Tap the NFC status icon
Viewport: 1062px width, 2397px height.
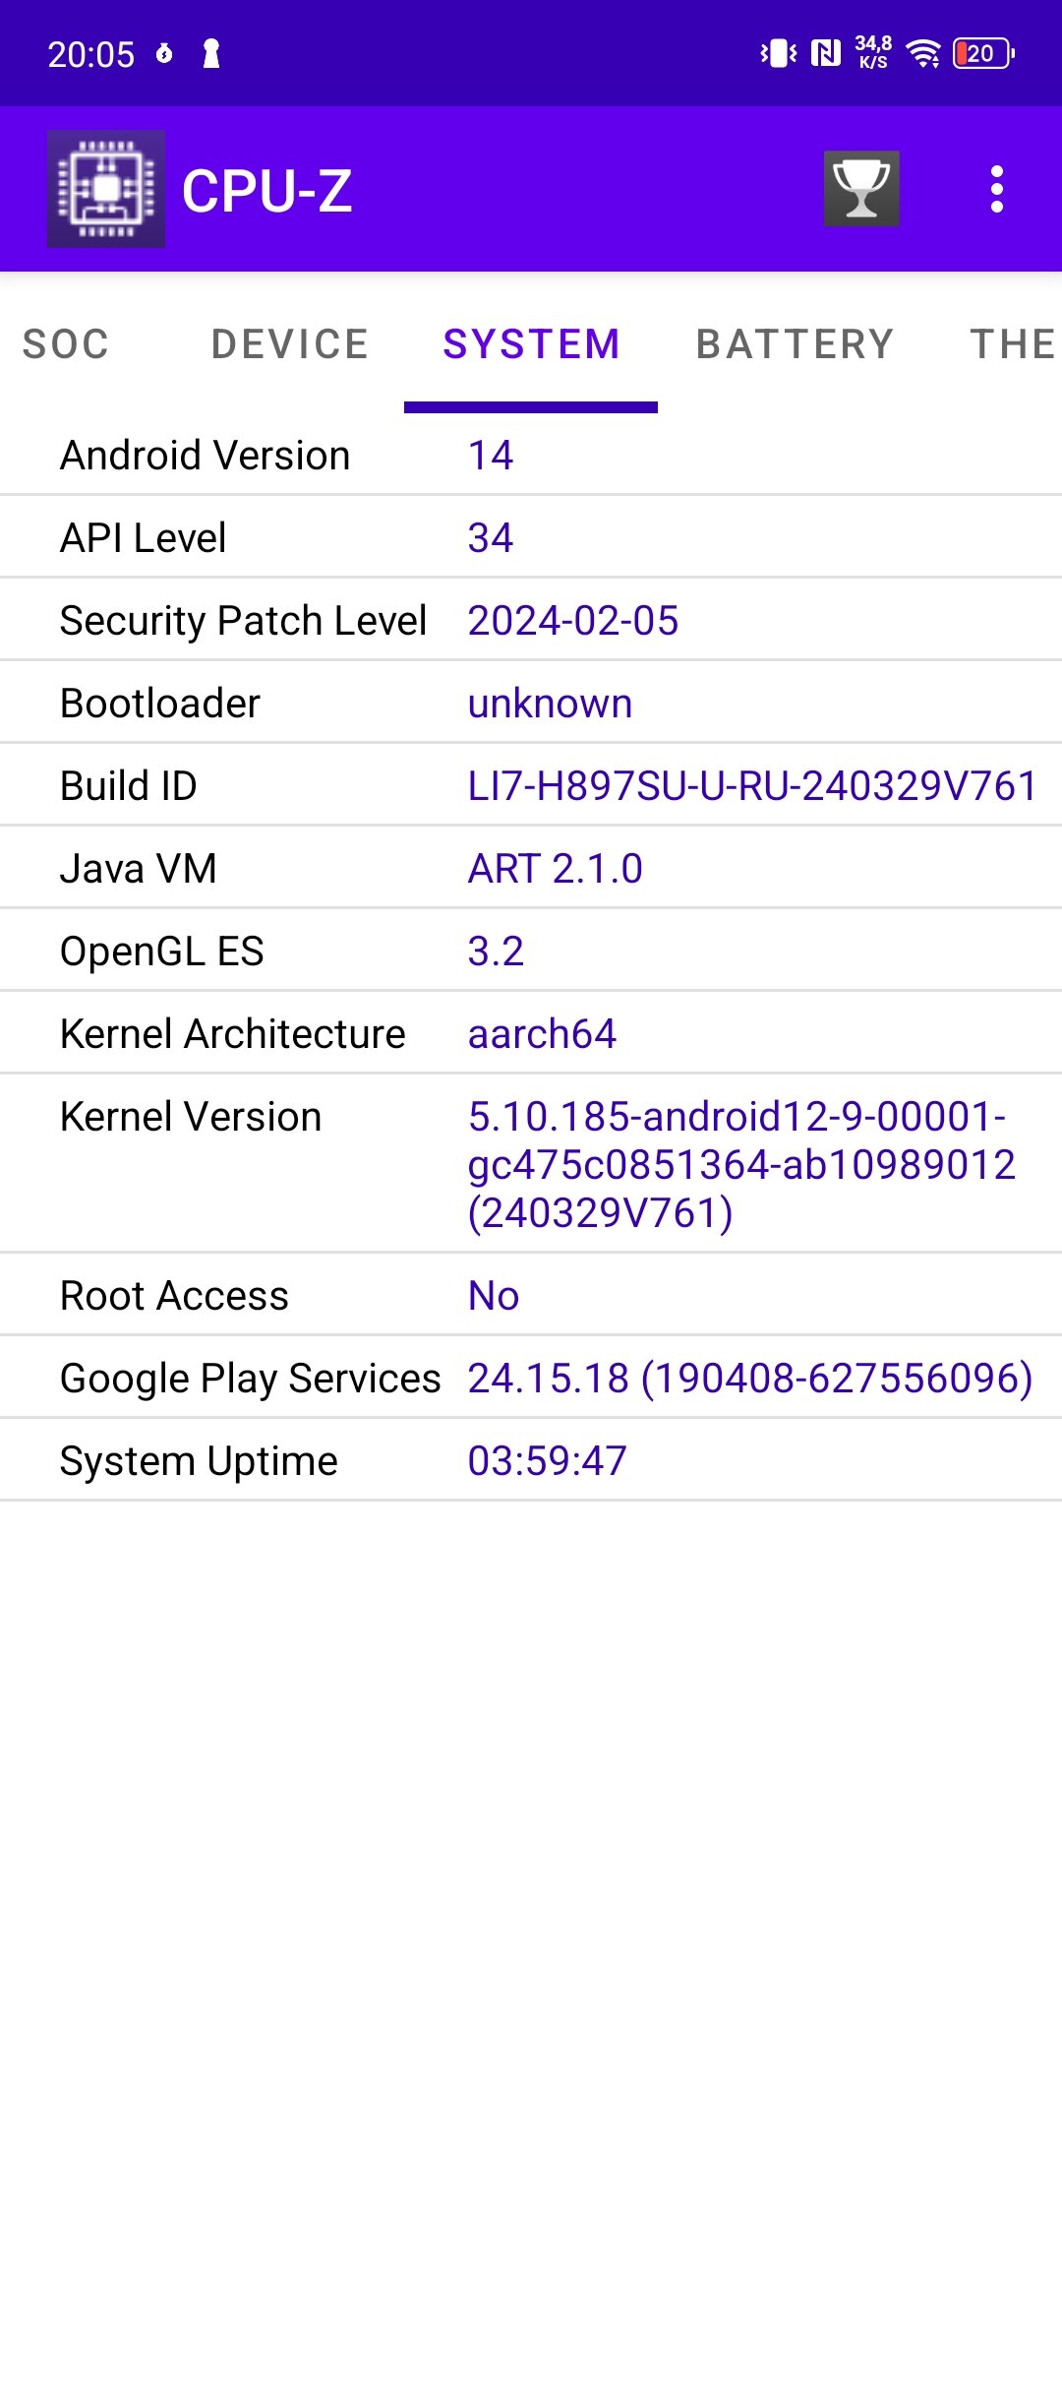click(826, 53)
